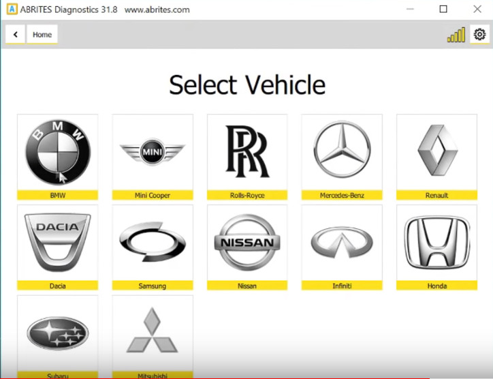Viewport: 493px width, 379px height.
Task: Click the yellow BMW label
Action: 58,195
